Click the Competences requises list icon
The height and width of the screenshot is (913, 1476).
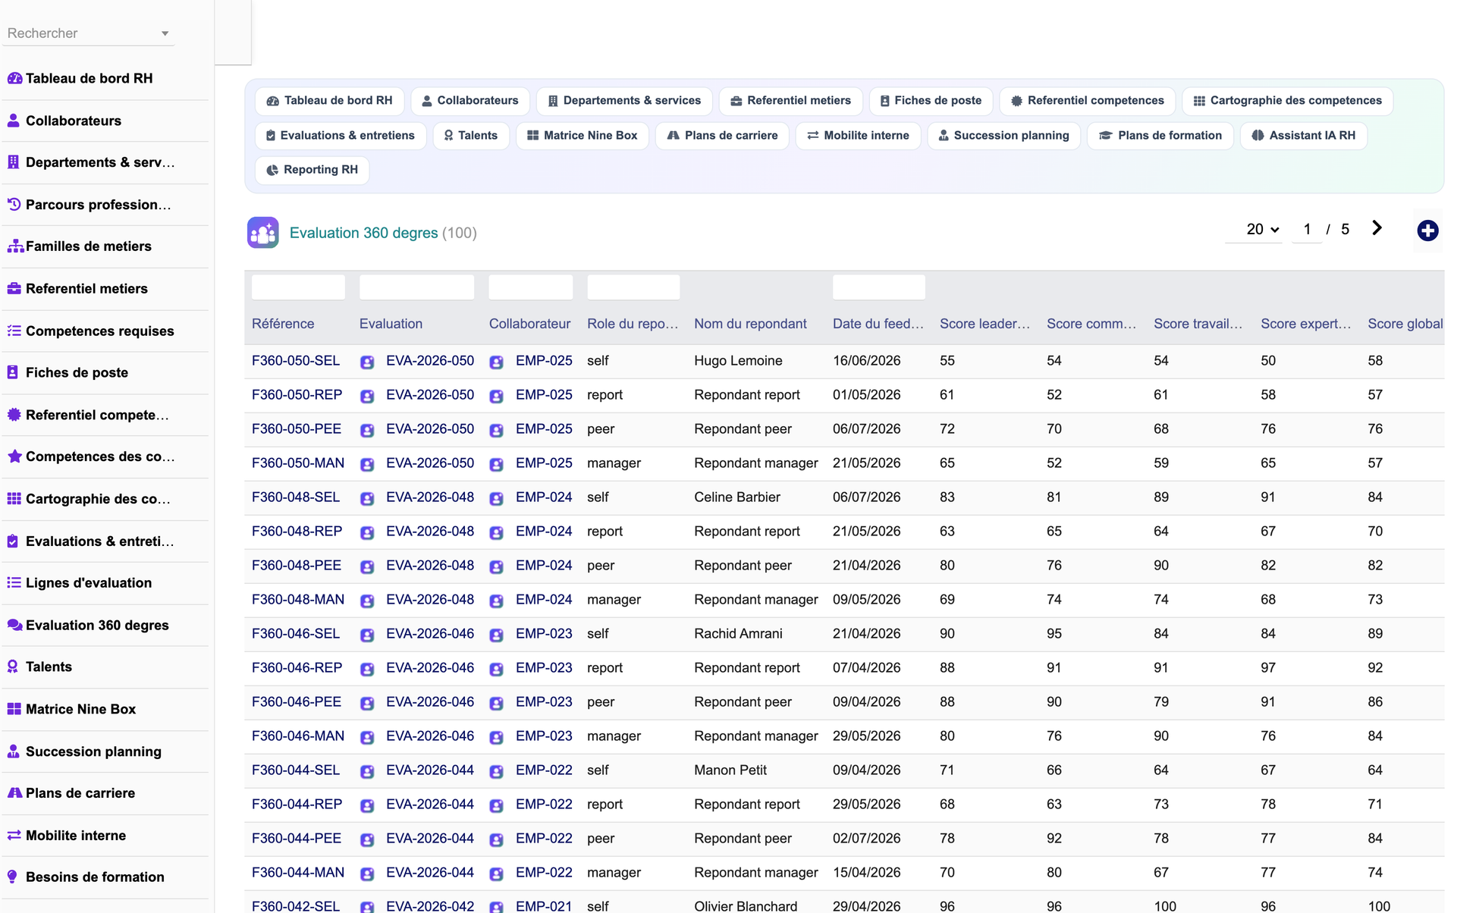(x=14, y=331)
